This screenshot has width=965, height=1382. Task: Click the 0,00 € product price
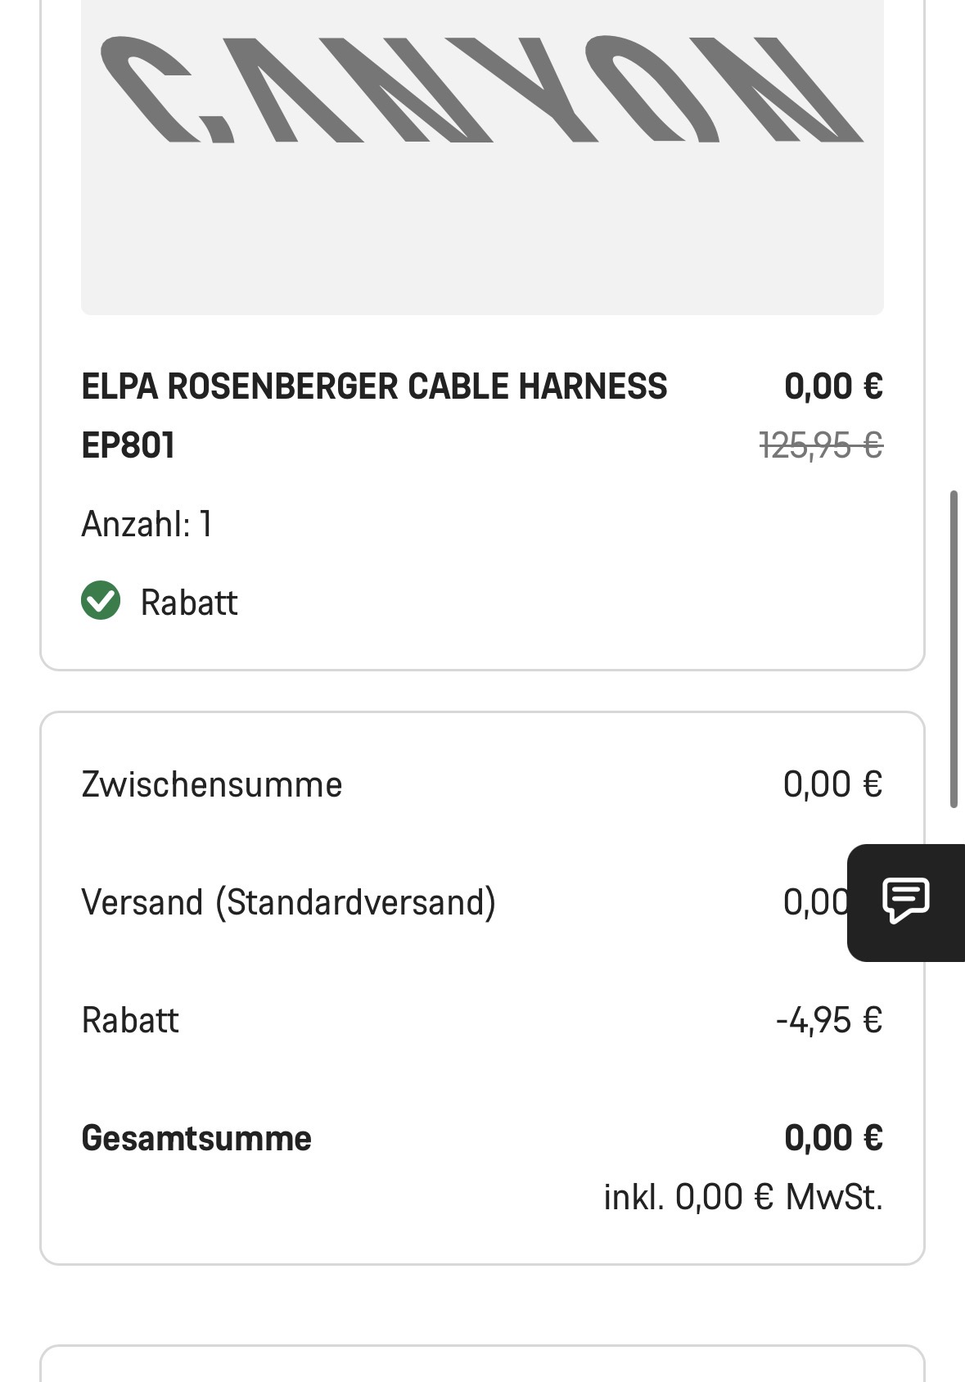pyautogui.click(x=833, y=386)
